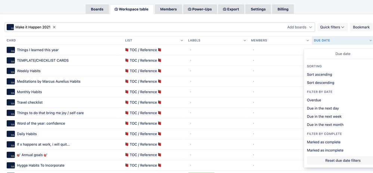Open the Monthly Habits card

(x=29, y=92)
